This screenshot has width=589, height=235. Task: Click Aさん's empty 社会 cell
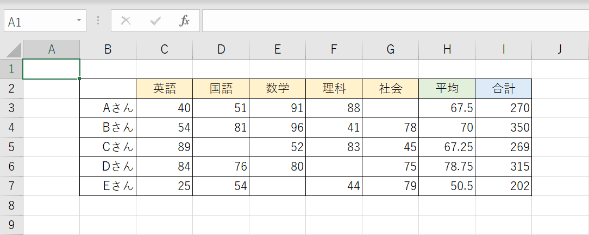[x=391, y=108]
